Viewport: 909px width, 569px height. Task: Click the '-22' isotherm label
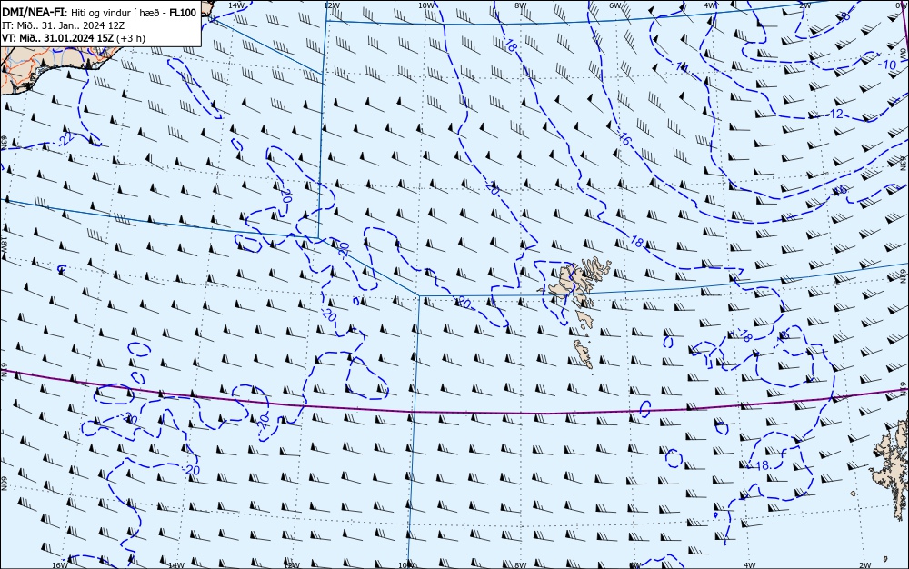(65, 138)
